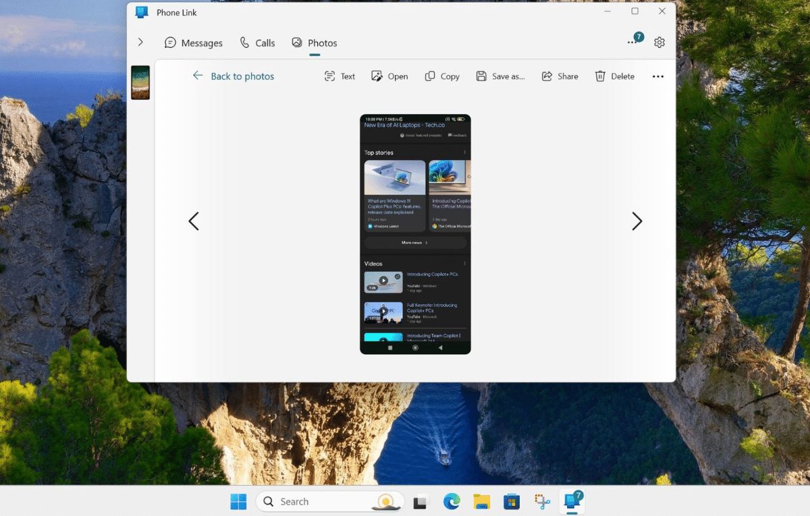Show the previous photo
The width and height of the screenshot is (810, 516).
coord(194,221)
